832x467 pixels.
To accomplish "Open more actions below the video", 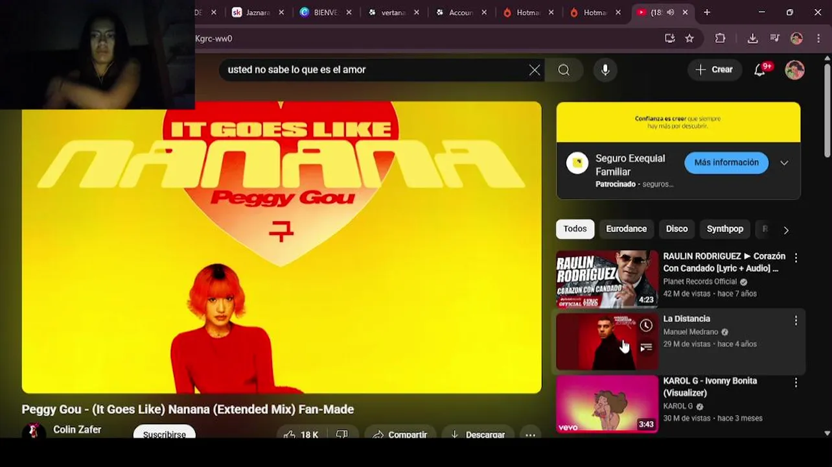I will (530, 434).
